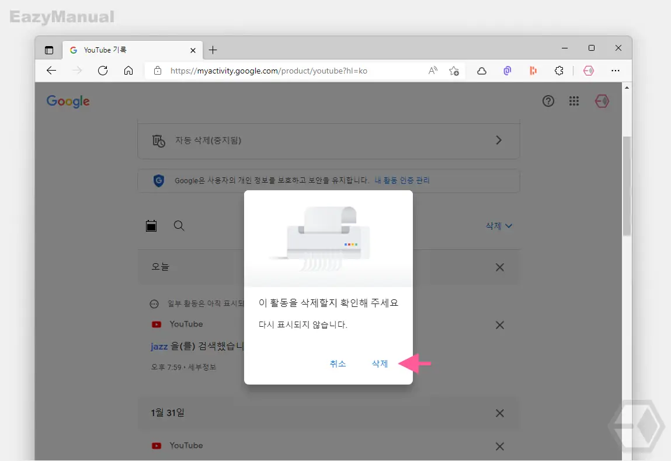This screenshot has width=671, height=461.
Task: Click the page scrollbar thumb
Action: [x=627, y=186]
